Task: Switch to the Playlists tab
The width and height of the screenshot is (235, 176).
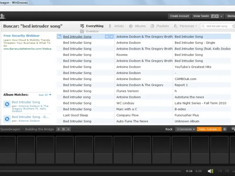Action: click(x=160, y=26)
